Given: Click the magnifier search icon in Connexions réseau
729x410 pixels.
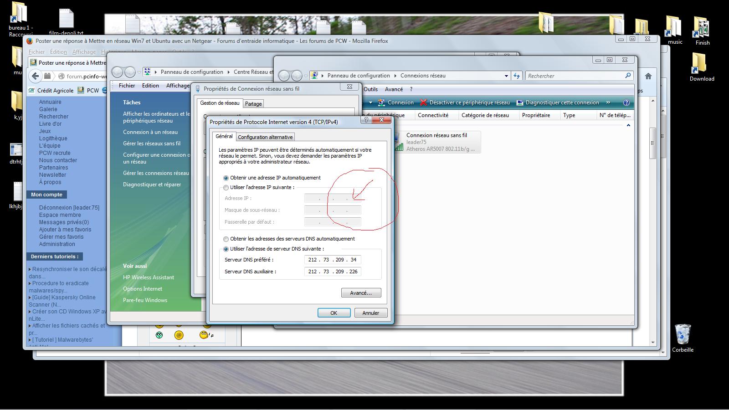Looking at the screenshot, I should click(628, 76).
